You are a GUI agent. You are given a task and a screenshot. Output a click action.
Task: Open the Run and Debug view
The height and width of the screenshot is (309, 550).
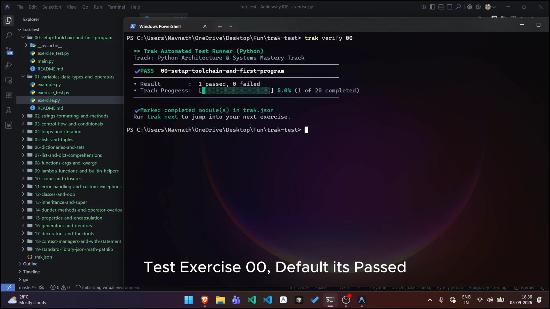click(x=9, y=65)
